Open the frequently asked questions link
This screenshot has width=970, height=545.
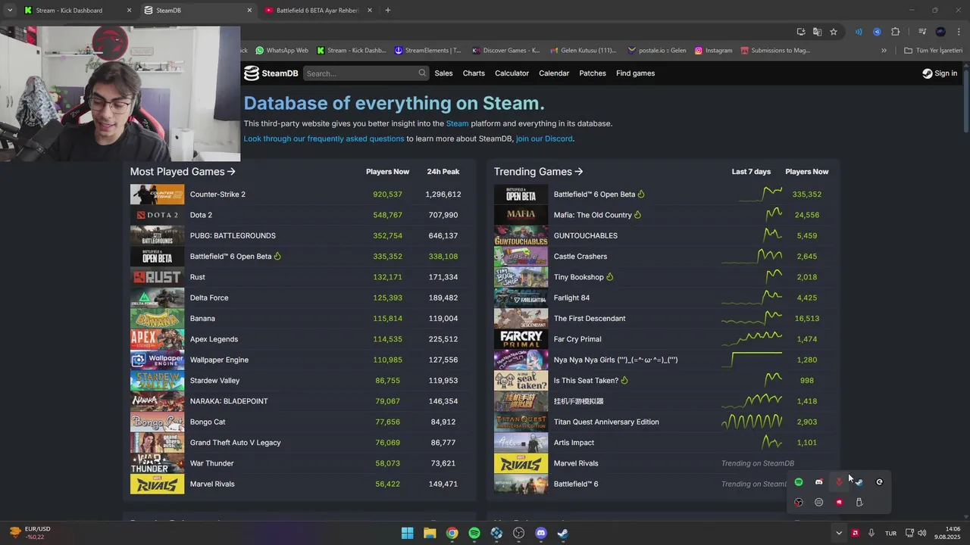(324, 139)
